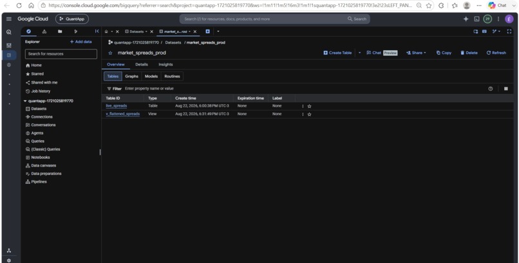Image resolution: width=519 pixels, height=263 pixels.
Task: Open column display options icon
Action: click(x=505, y=89)
